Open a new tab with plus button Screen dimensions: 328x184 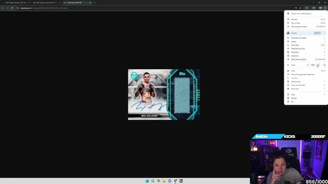point(95,3)
